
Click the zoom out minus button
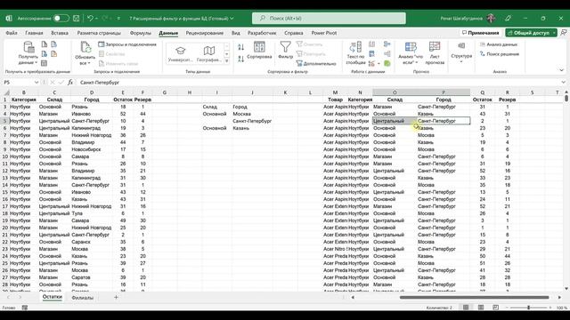[x=507, y=308]
